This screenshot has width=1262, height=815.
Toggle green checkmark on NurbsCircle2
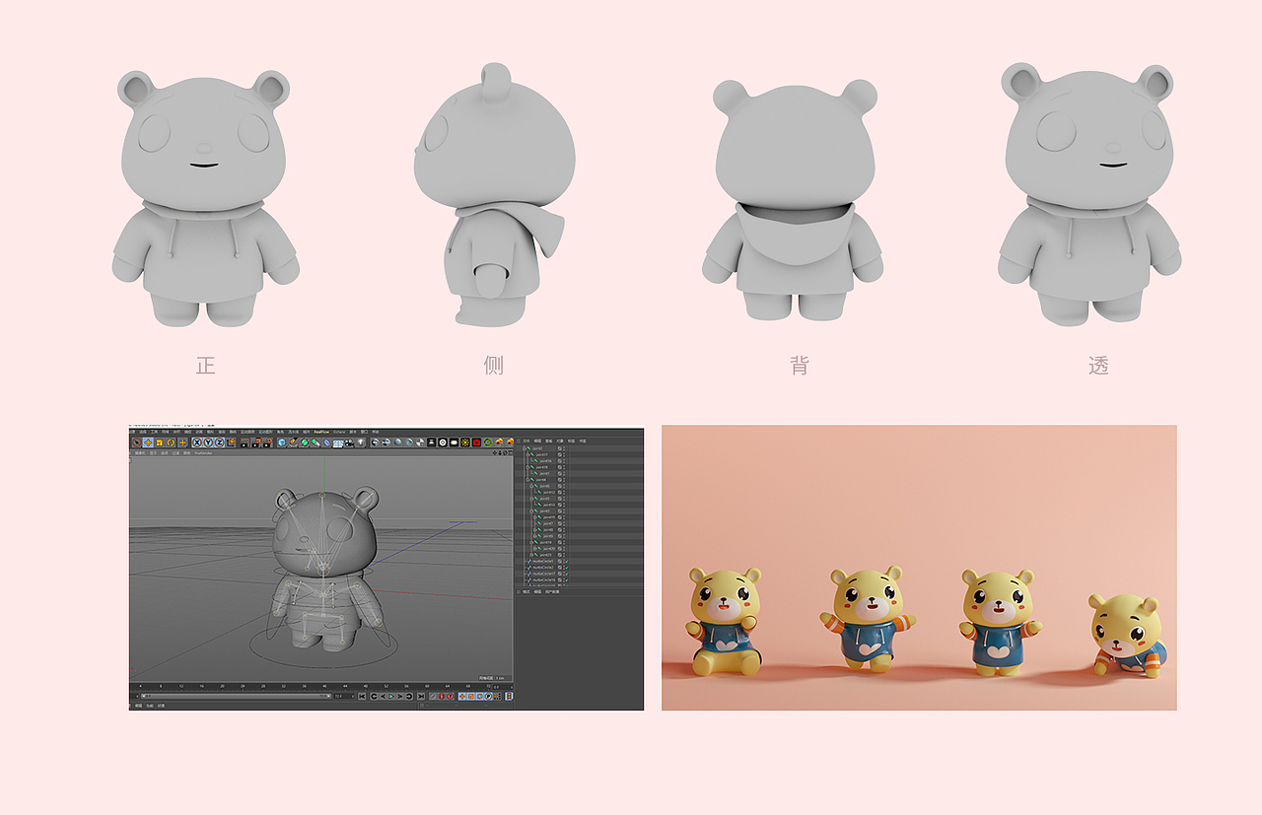tap(567, 568)
